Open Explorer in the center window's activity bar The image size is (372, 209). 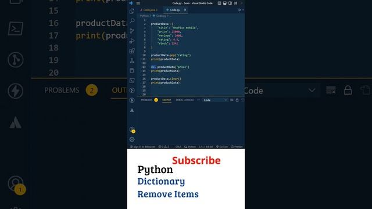click(x=132, y=11)
